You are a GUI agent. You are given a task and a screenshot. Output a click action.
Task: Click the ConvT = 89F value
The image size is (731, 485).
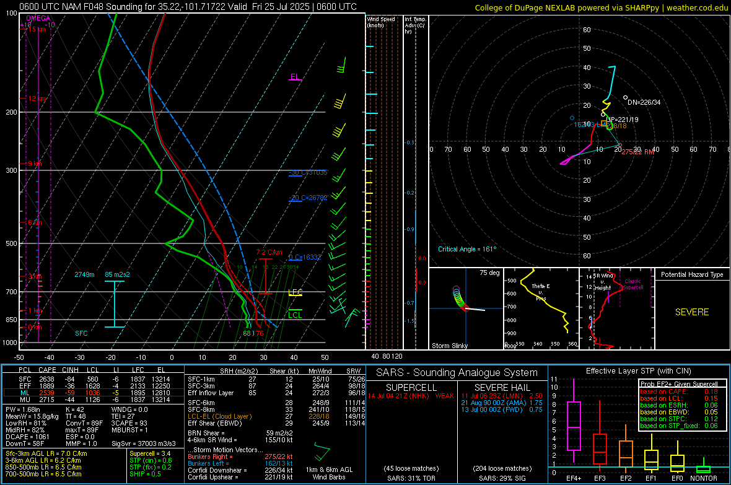(x=84, y=424)
